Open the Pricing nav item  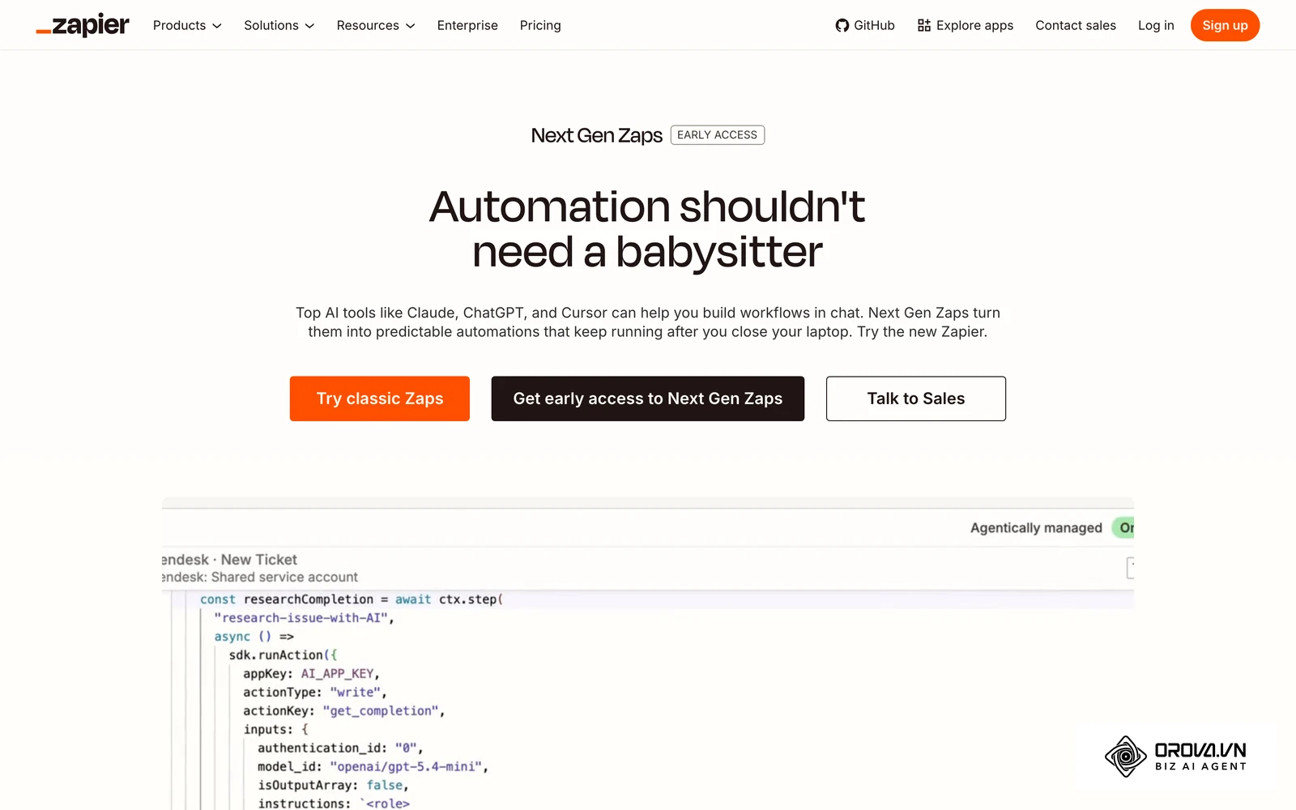pyautogui.click(x=540, y=25)
